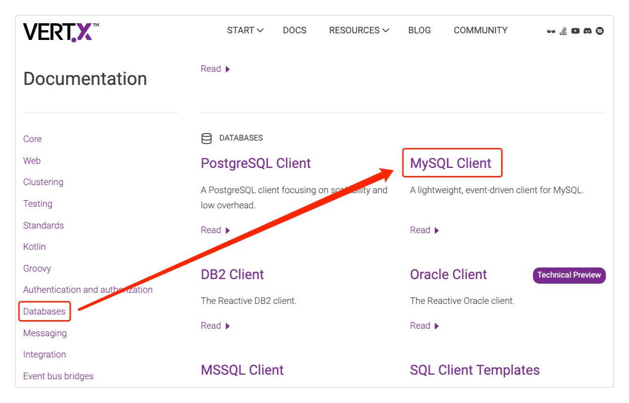Open the MySQL Client heading link

pyautogui.click(x=450, y=163)
